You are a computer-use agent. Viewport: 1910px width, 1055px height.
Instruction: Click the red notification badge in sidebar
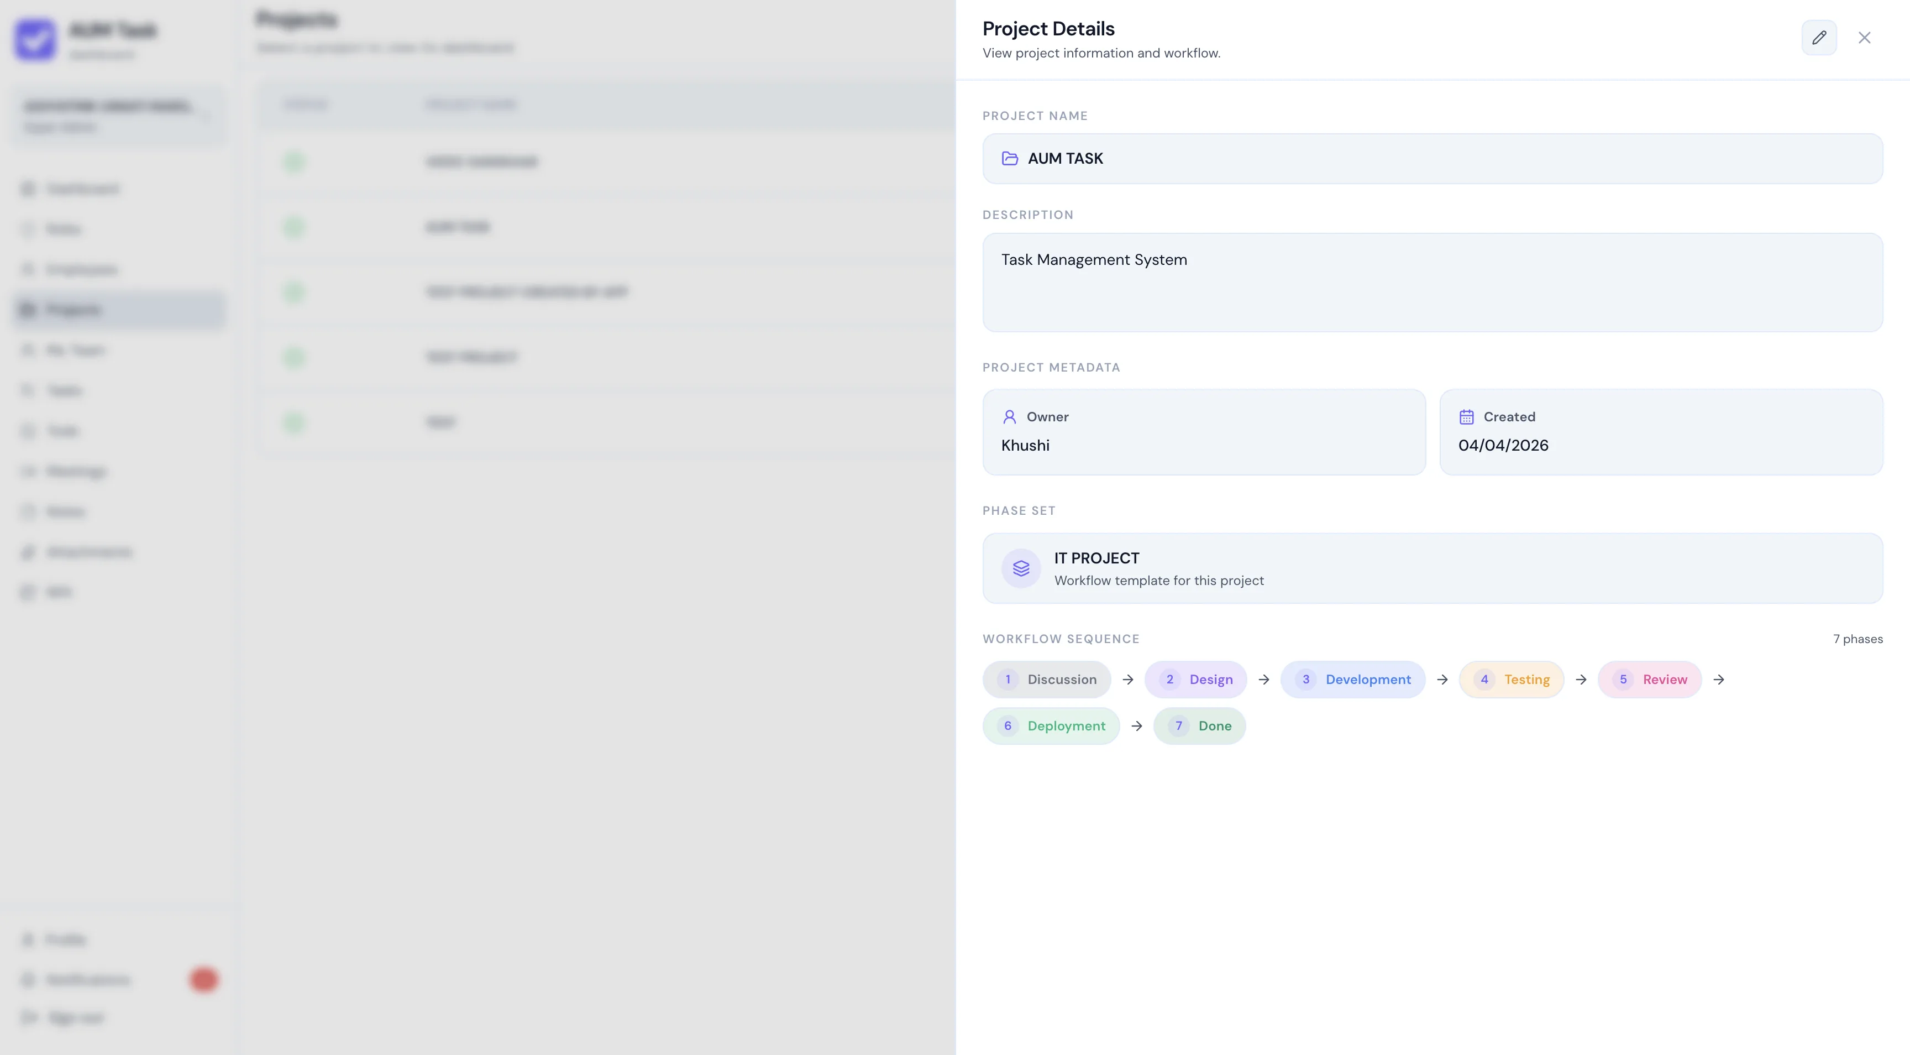pos(203,980)
